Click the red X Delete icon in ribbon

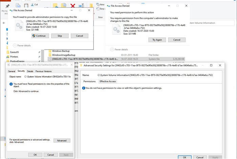[73, 6]
